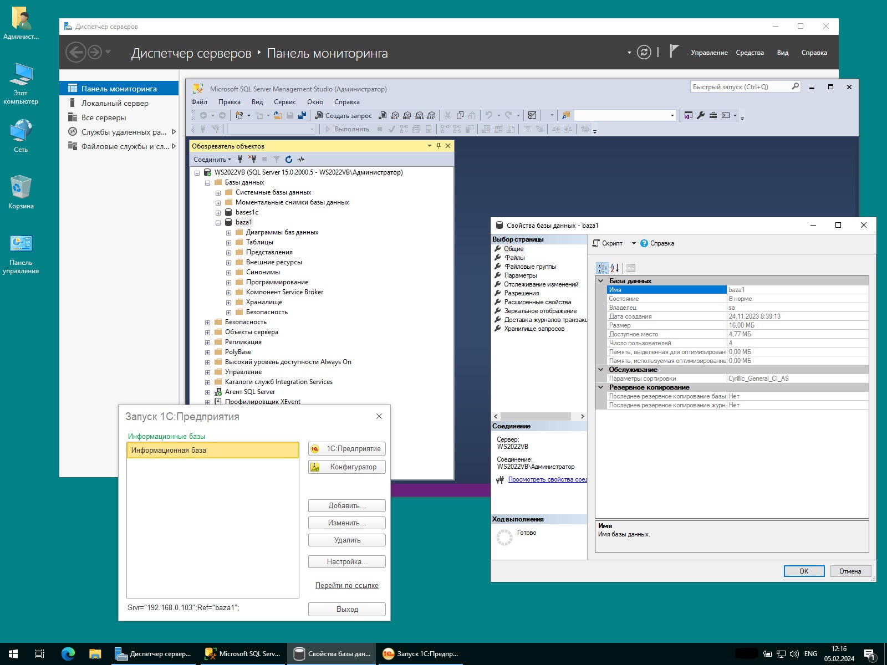887x665 pixels.
Task: Click the refresh icon in Object Explorer
Action: coord(289,160)
